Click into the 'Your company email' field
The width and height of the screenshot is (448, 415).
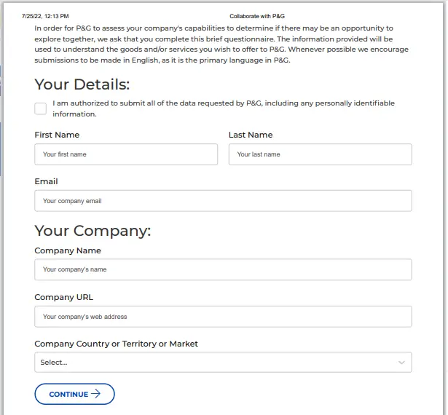(x=223, y=201)
